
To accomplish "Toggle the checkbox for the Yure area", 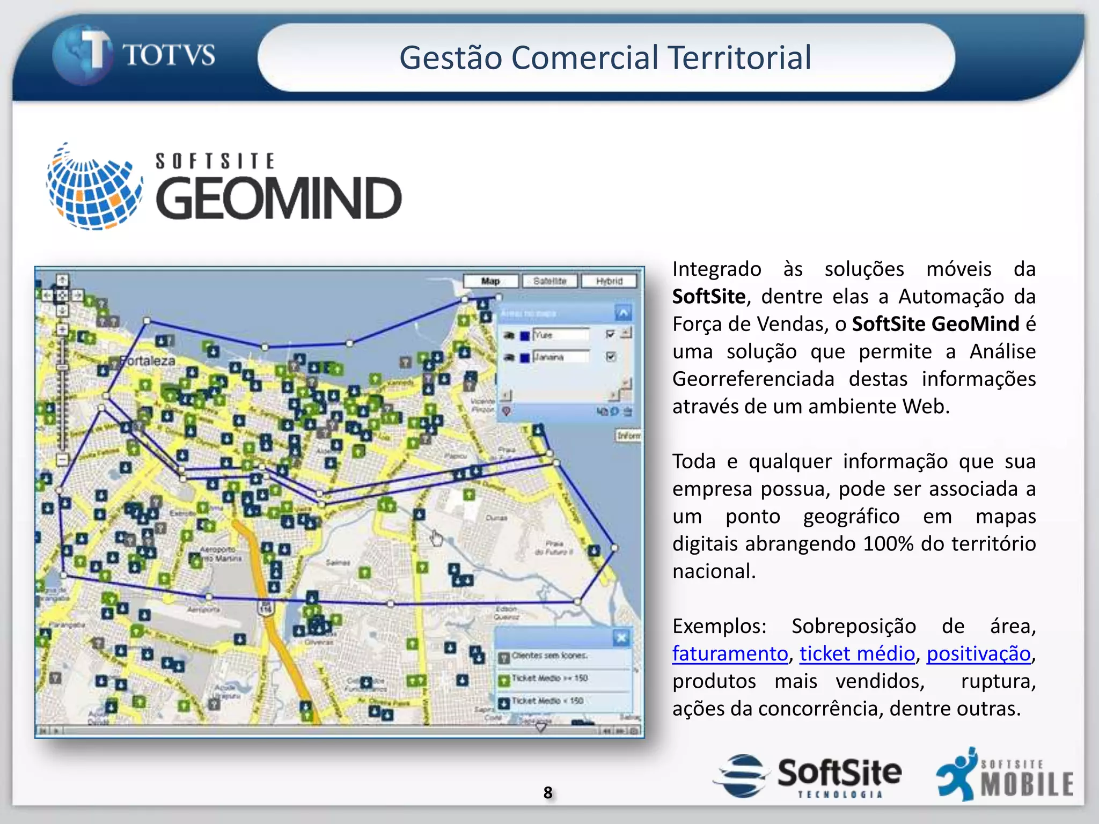I will click(x=610, y=334).
